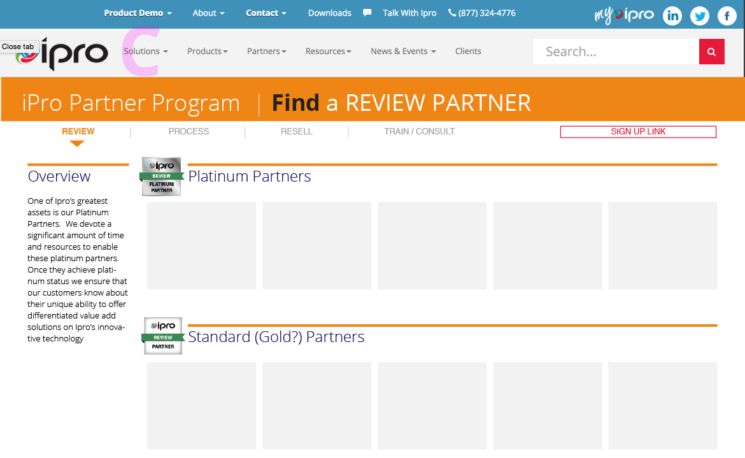The image size is (745, 458).
Task: Click the ipro logo in the header
Action: 62,54
